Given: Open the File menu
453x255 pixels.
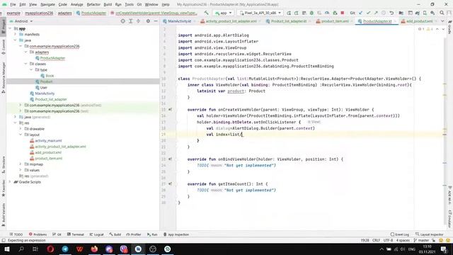Looking at the screenshot, I should pyautogui.click(x=13, y=5).
